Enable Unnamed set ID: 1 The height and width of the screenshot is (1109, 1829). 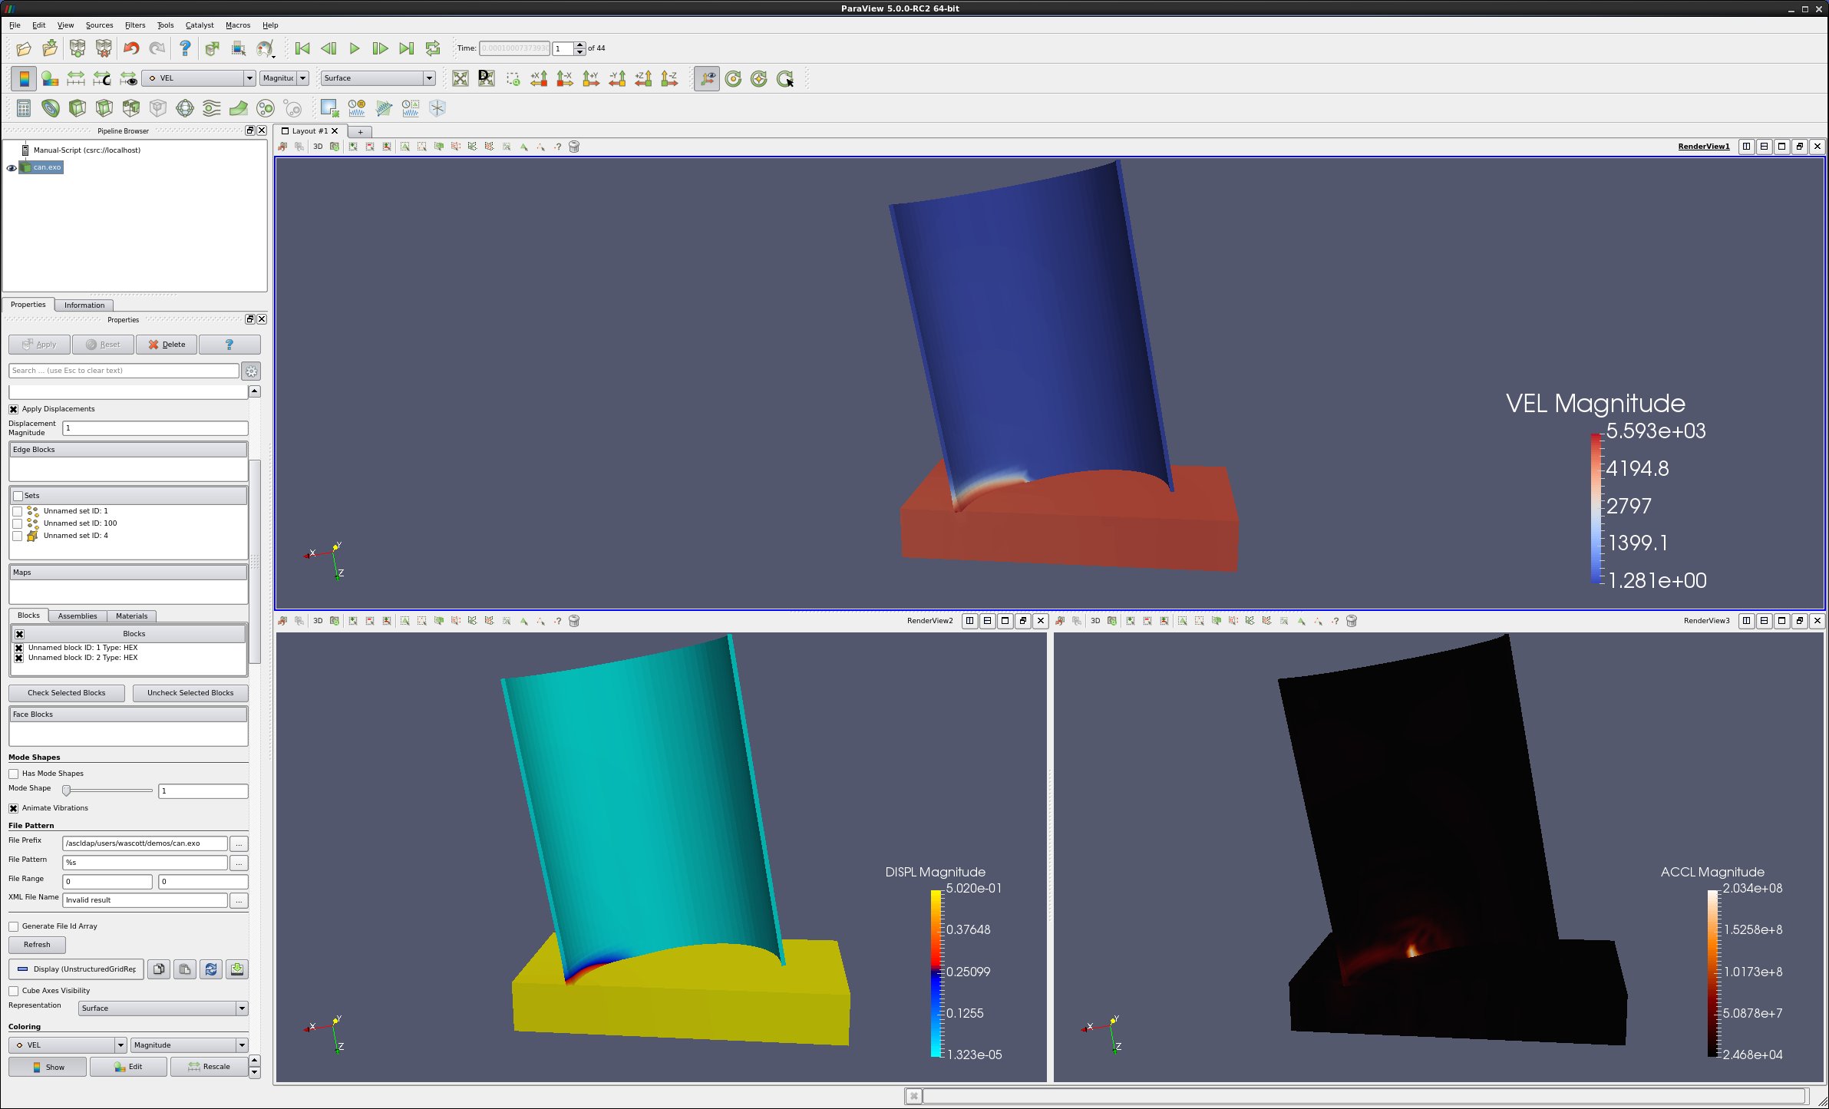click(x=17, y=511)
